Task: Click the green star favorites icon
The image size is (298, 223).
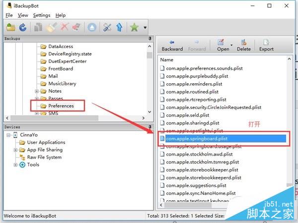Action: click(134, 27)
